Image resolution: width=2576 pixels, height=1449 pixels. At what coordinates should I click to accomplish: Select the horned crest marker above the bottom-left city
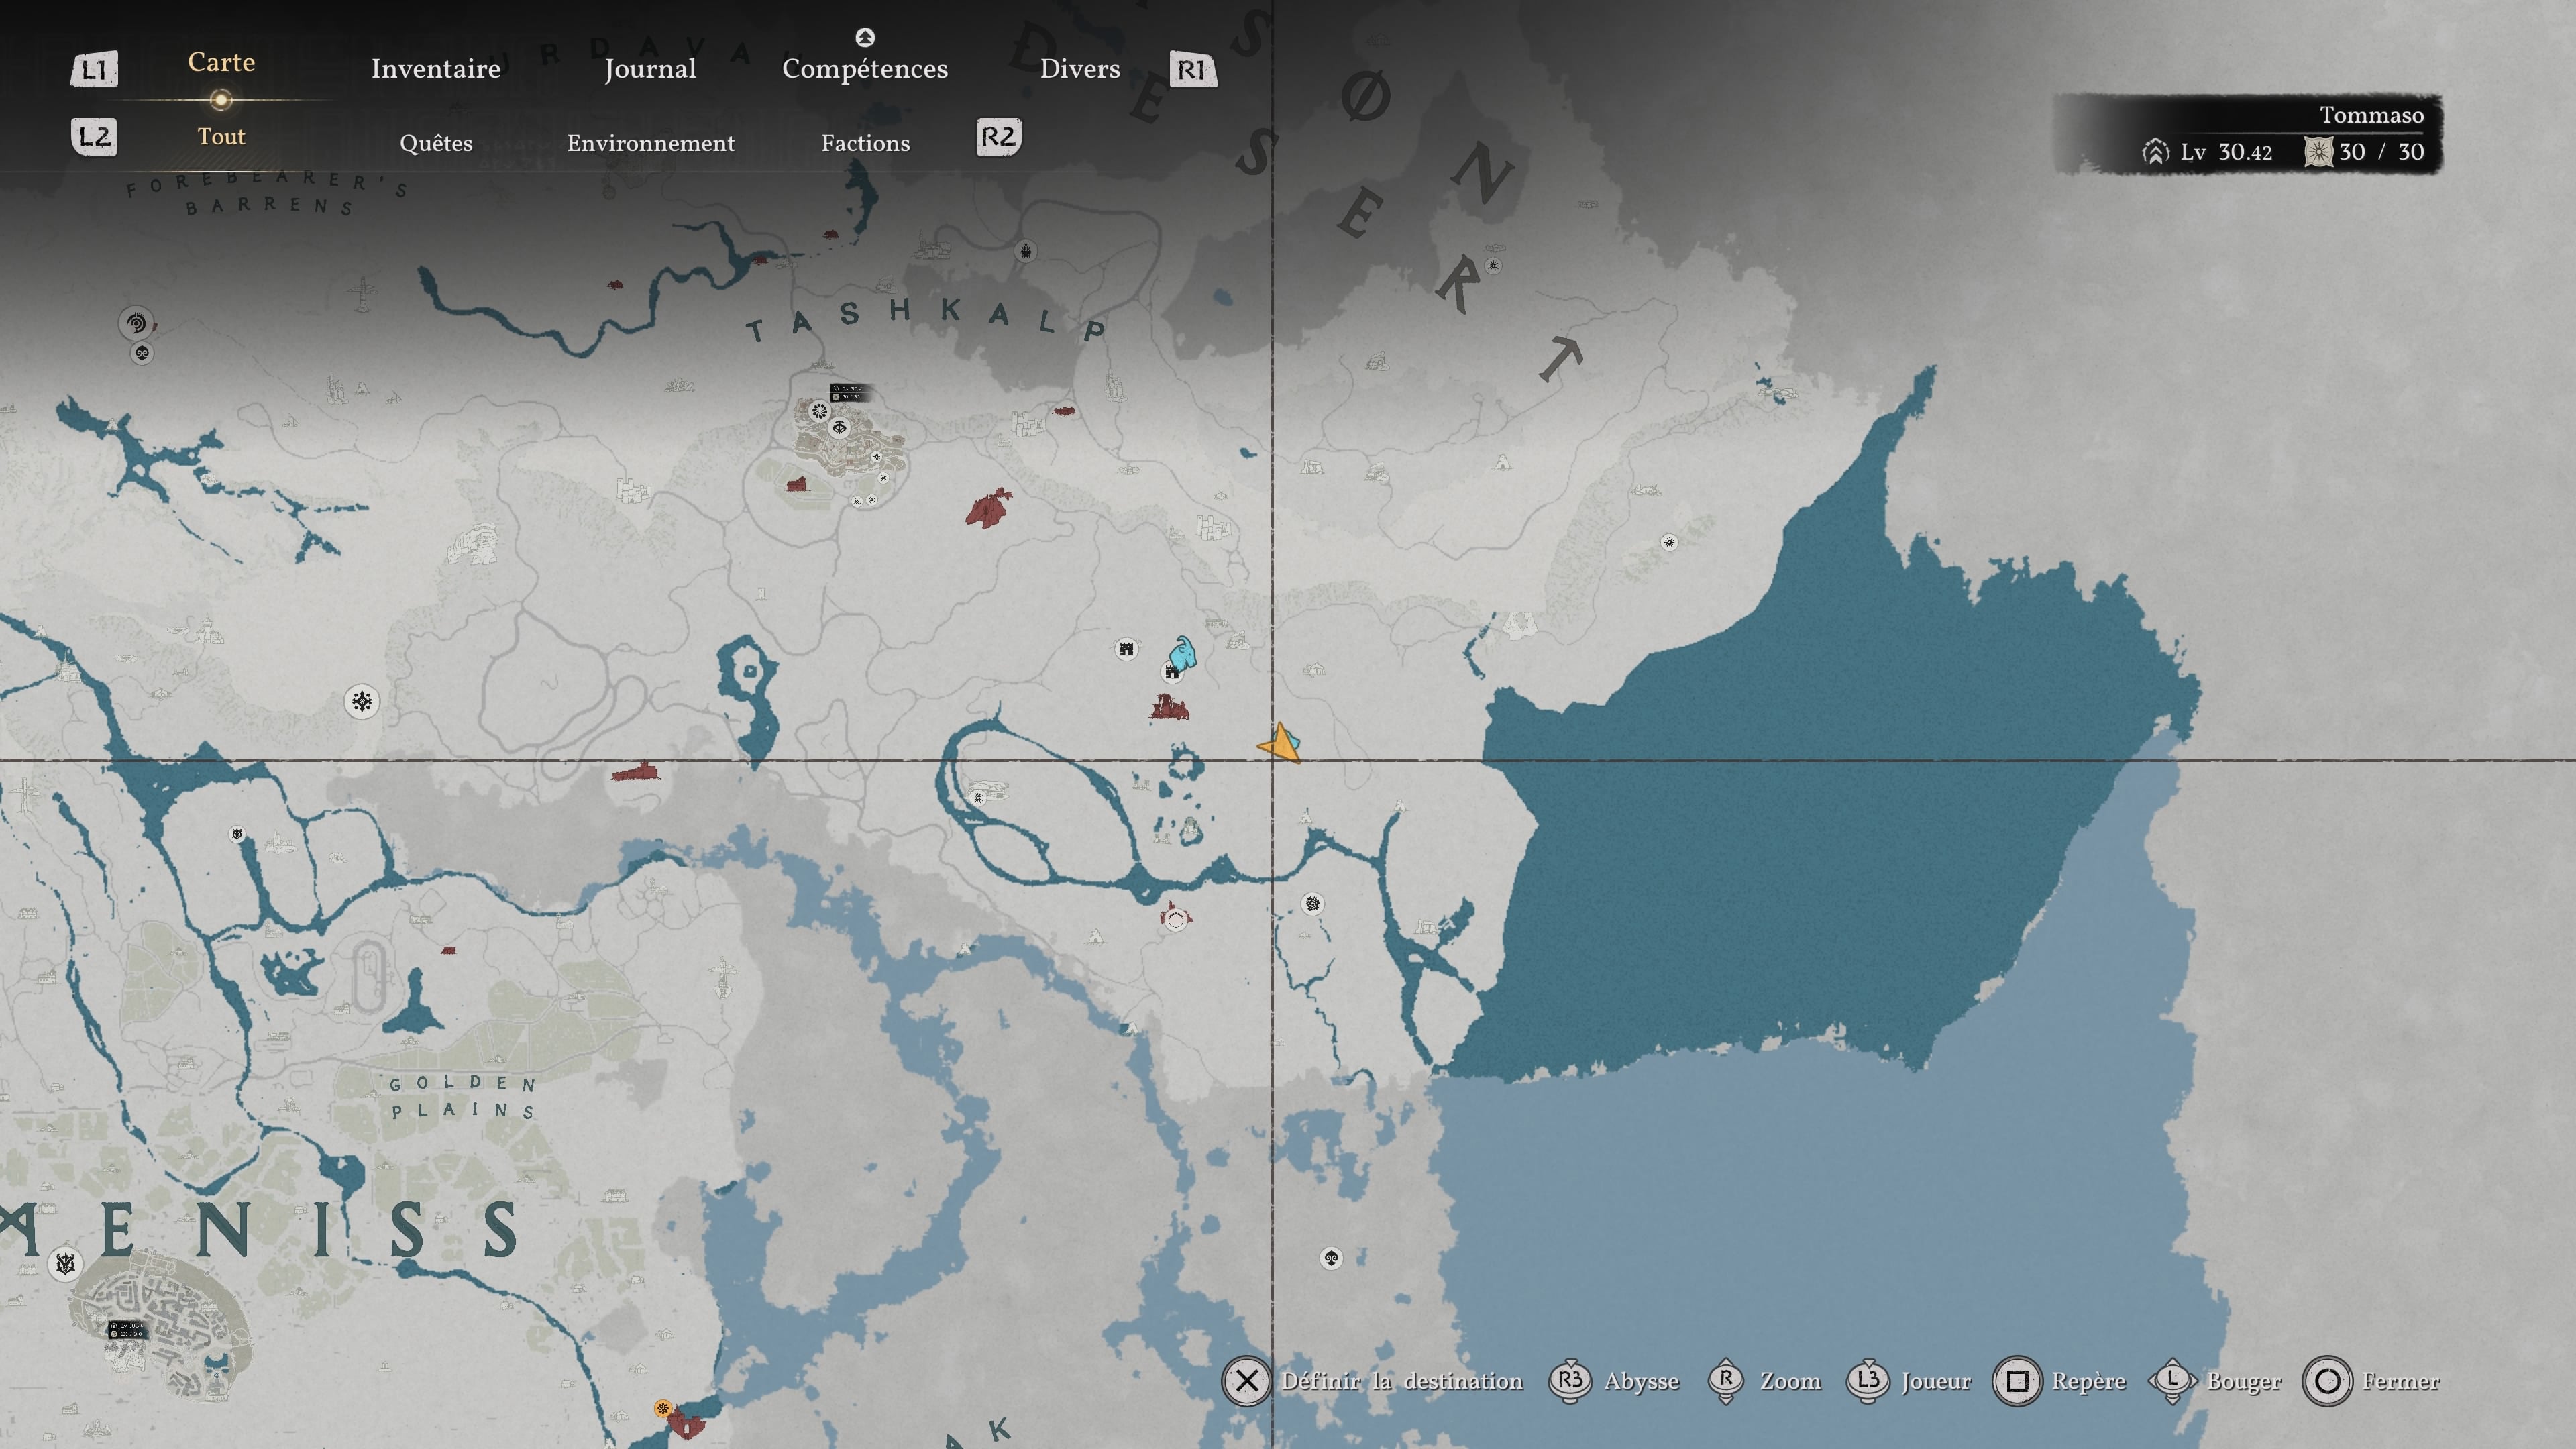coord(66,1263)
